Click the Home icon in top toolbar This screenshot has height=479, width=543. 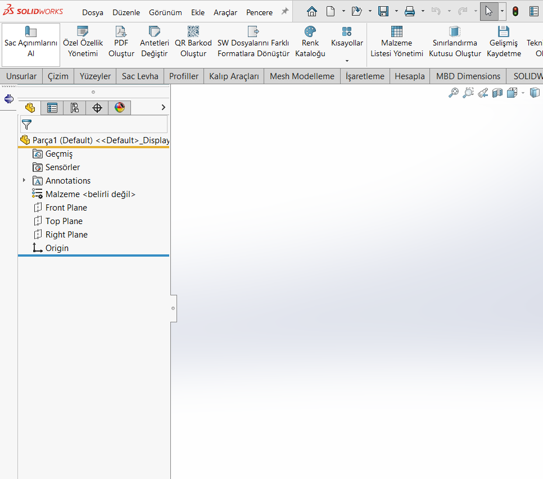pos(311,11)
